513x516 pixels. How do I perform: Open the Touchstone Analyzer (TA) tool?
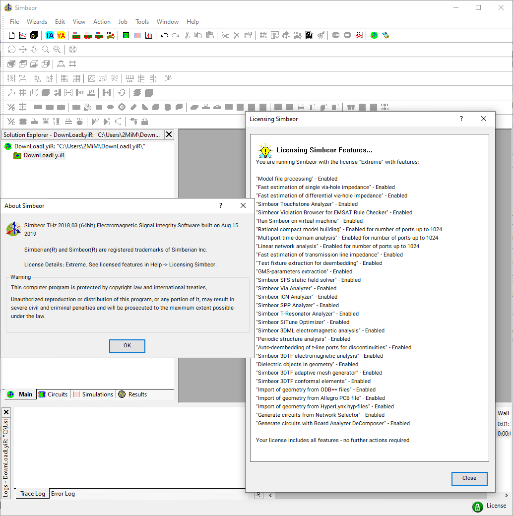(x=50, y=35)
